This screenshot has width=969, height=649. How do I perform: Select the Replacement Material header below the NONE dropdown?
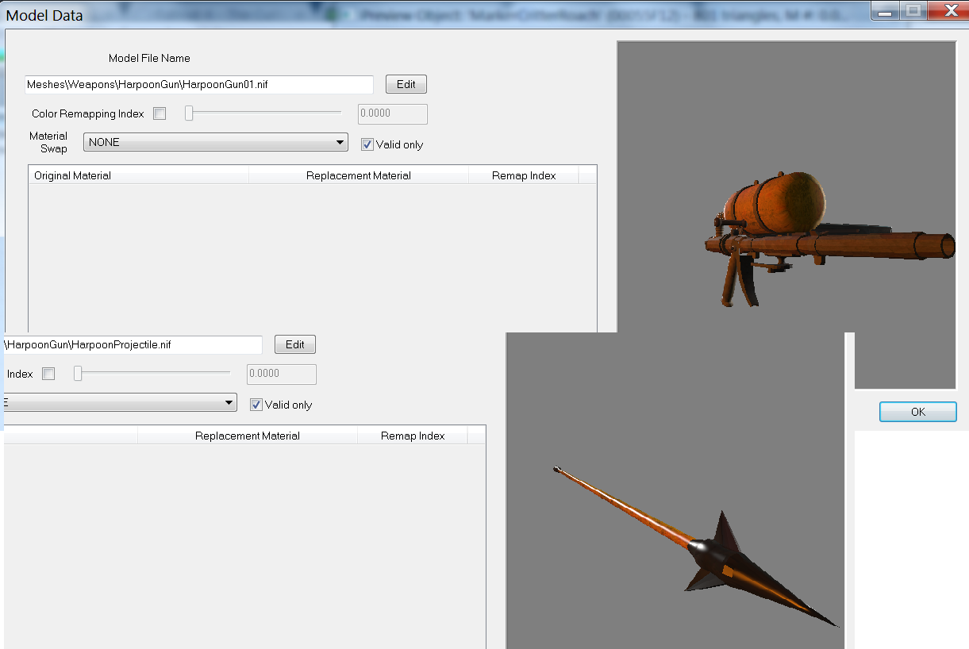tap(358, 175)
